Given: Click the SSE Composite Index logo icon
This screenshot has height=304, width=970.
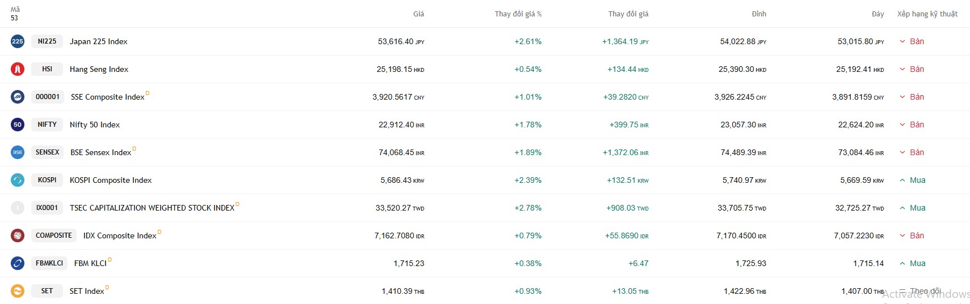Looking at the screenshot, I should click(x=18, y=97).
